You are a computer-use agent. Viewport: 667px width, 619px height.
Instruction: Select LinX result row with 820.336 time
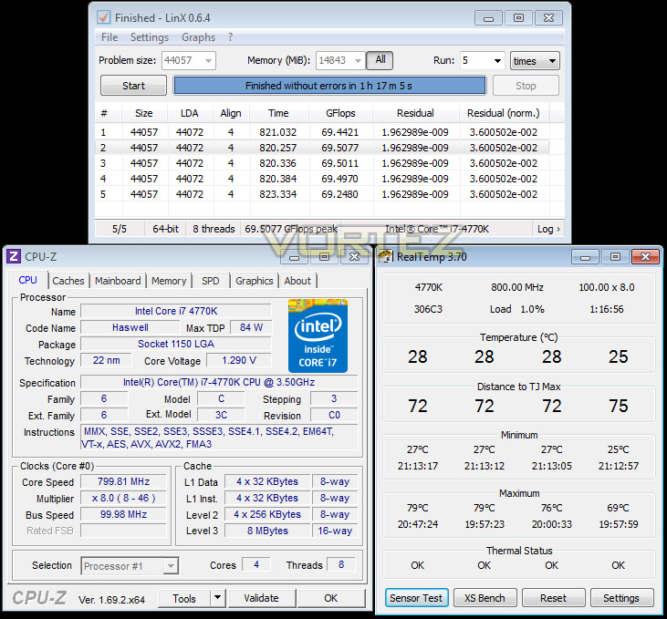click(x=322, y=163)
